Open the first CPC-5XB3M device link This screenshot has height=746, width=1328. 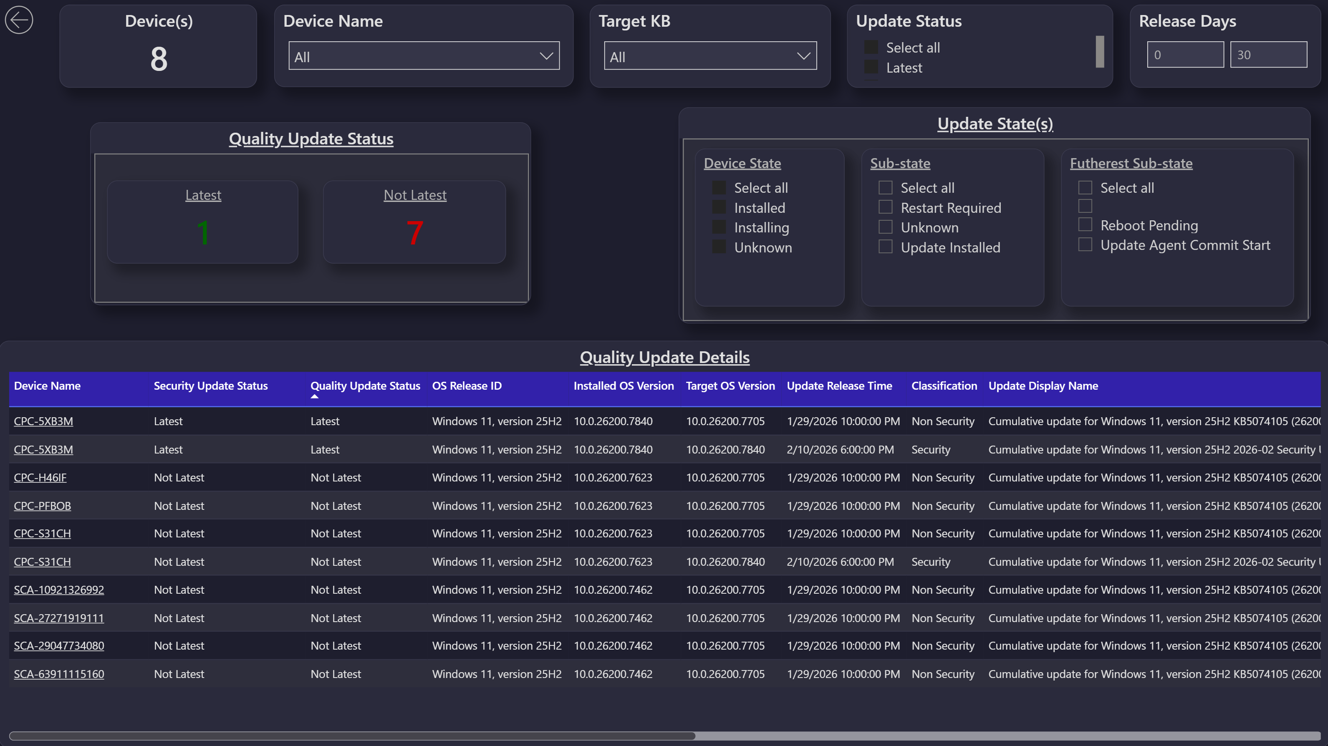(43, 421)
